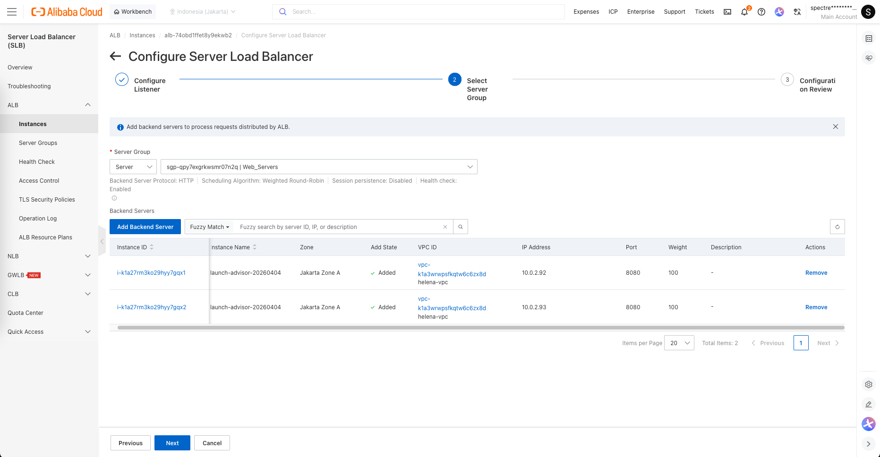The width and height of the screenshot is (880, 457).
Task: Open the notifications bell
Action: coord(744,12)
